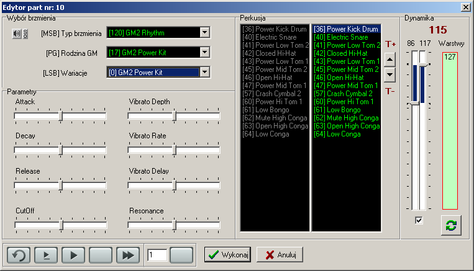
Task: Select green [64] Low Conga entry
Action: click(x=346, y=134)
